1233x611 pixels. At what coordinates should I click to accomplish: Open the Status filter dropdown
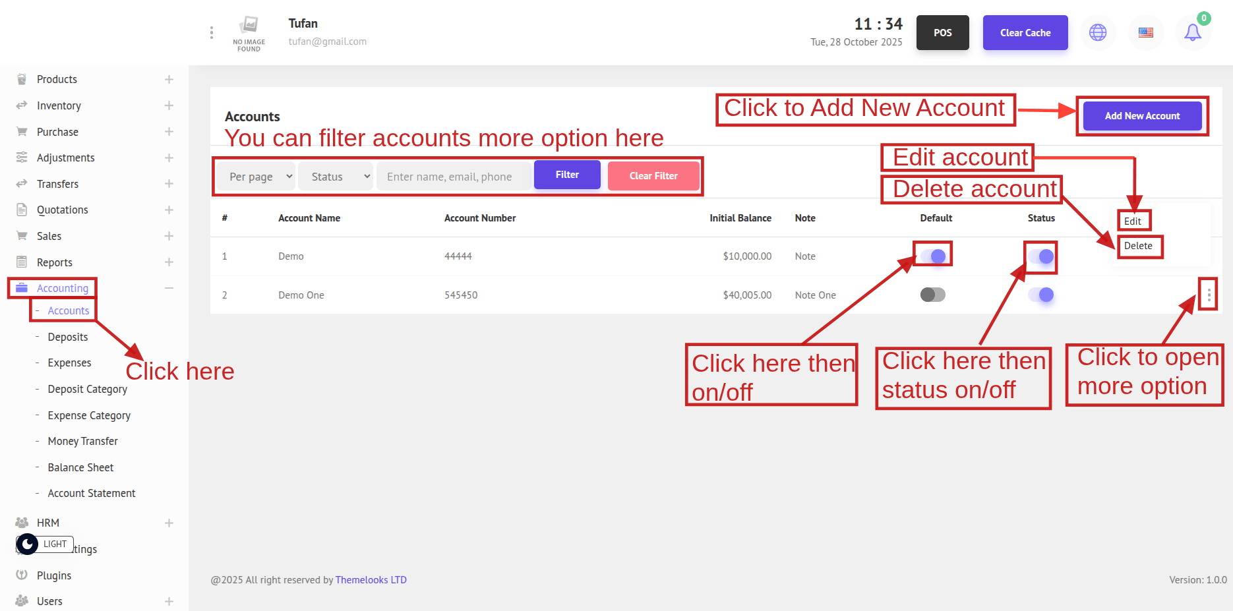point(336,177)
